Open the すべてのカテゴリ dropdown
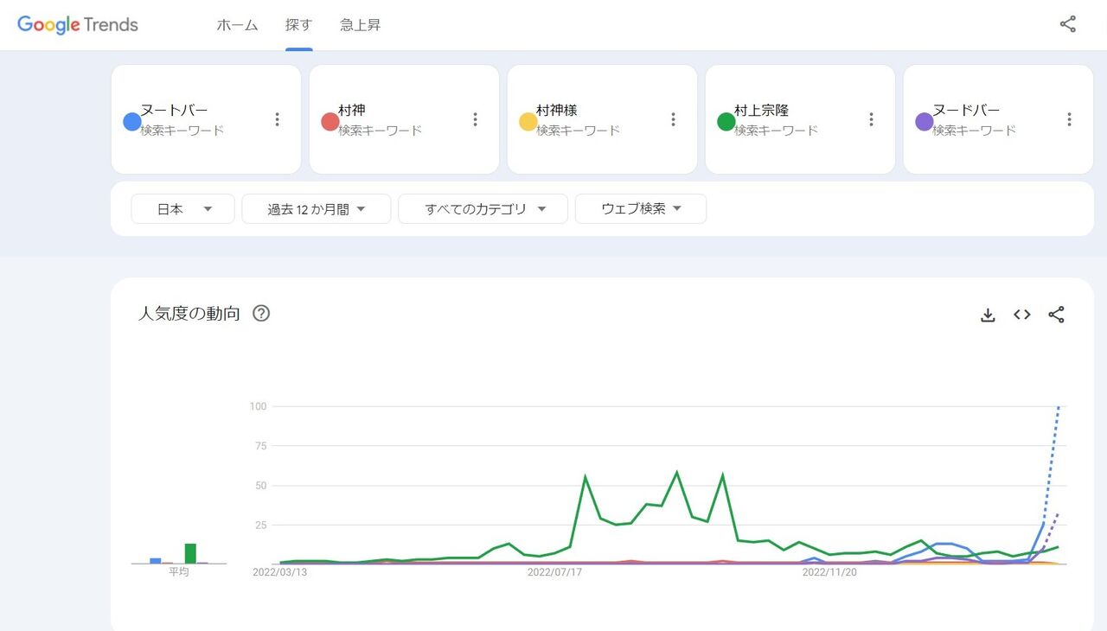The image size is (1107, 631). tap(483, 209)
